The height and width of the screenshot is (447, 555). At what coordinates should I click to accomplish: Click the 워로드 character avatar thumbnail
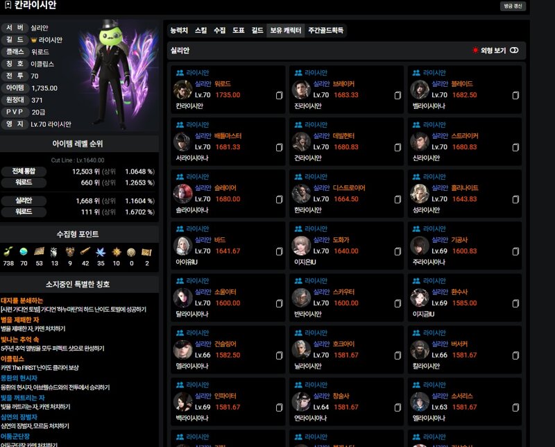182,90
